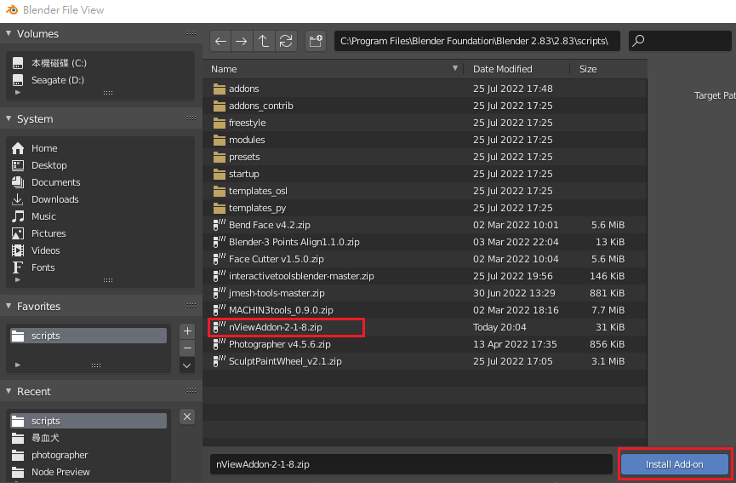Click the search magnifier field

coord(680,42)
